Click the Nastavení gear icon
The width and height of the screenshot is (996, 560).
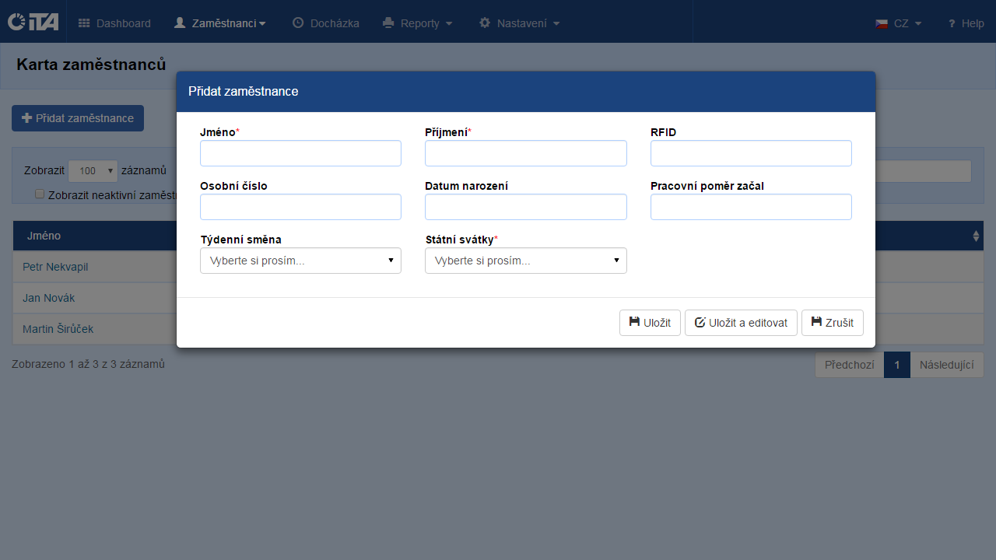(x=485, y=23)
